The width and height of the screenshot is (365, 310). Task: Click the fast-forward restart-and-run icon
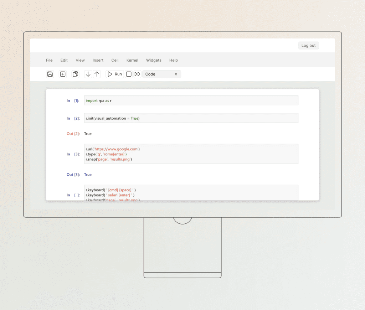pyautogui.click(x=137, y=74)
